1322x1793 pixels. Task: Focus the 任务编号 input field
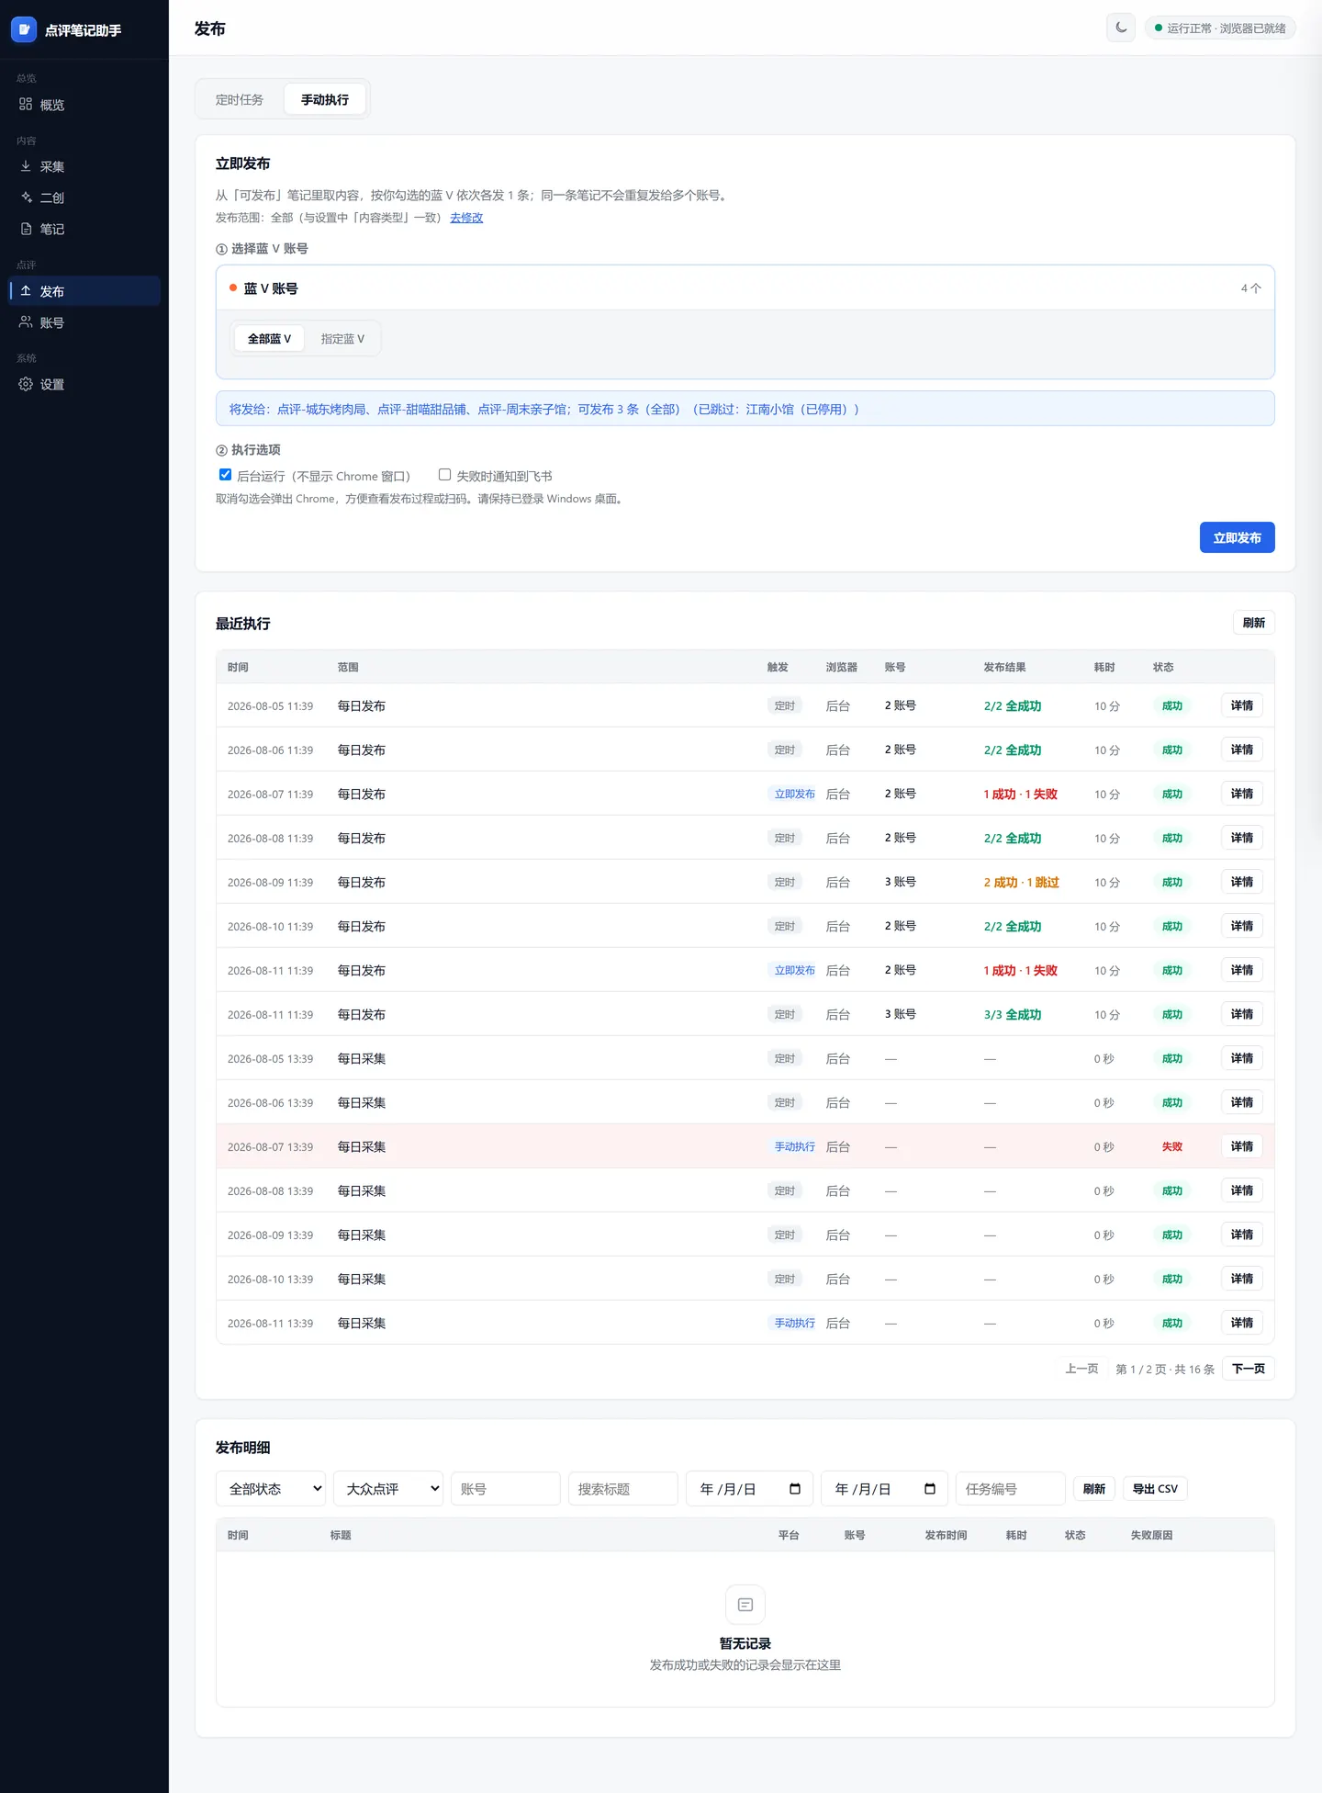point(1011,1489)
